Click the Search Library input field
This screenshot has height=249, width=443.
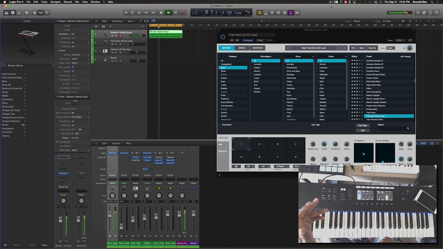tap(27, 65)
